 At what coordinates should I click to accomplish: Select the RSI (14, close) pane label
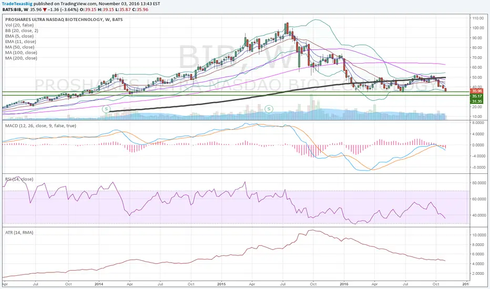[x=19, y=179]
